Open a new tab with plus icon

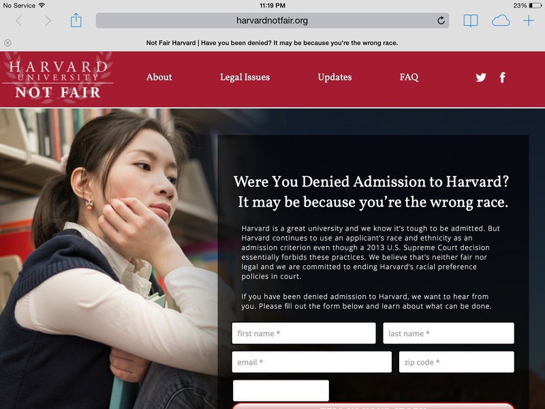click(x=529, y=21)
